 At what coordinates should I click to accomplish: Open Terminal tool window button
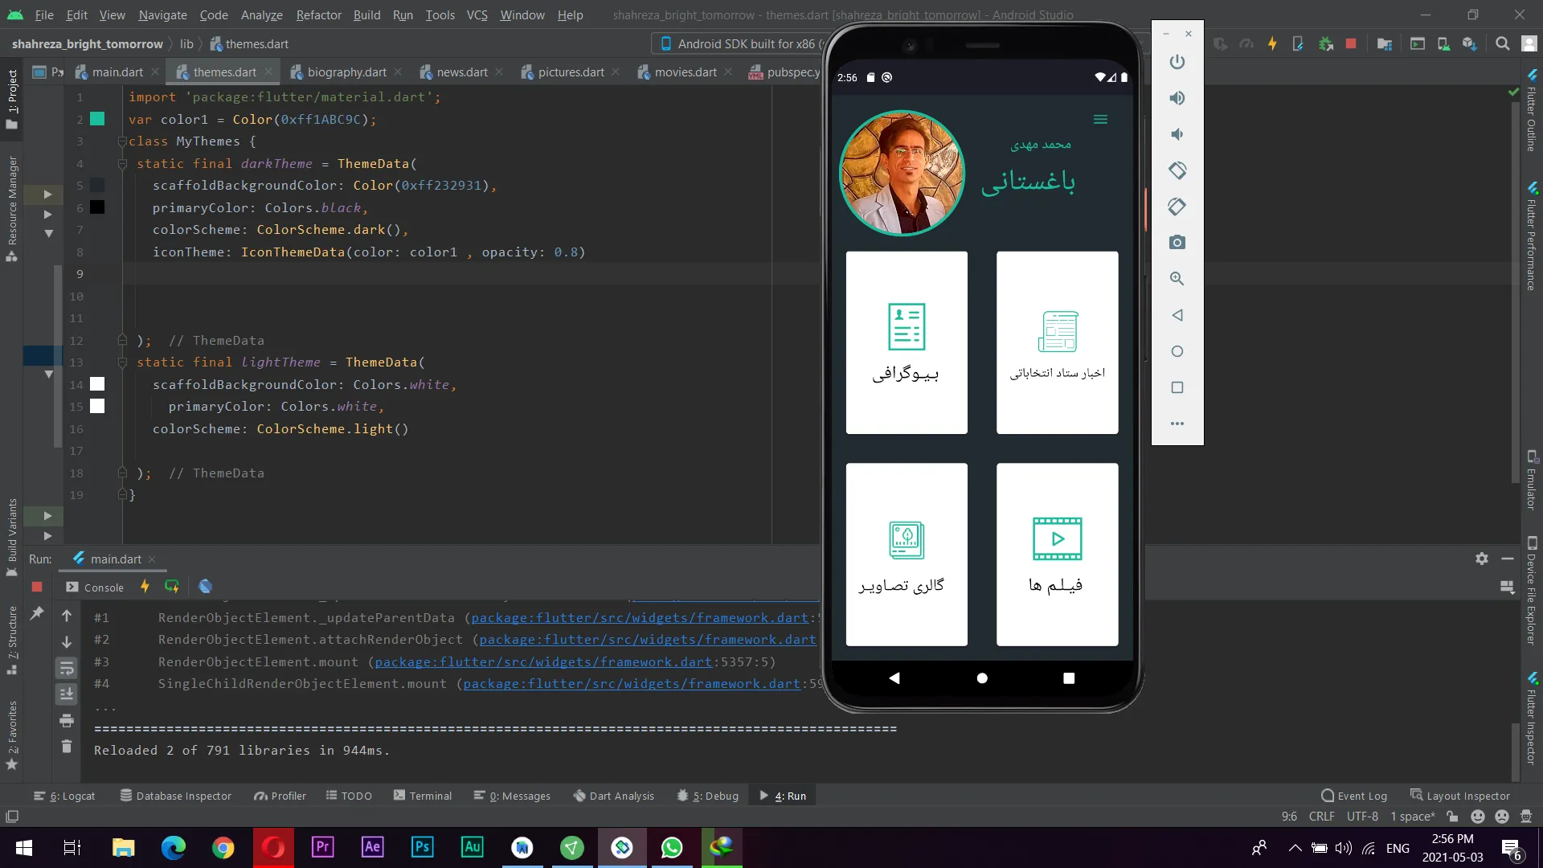pos(423,796)
